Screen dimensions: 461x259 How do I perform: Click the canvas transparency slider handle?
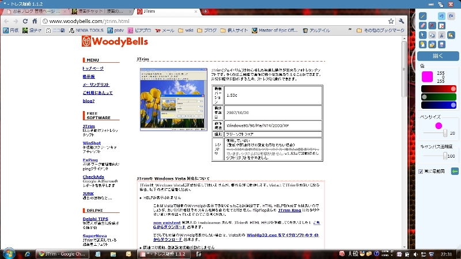(x=445, y=156)
